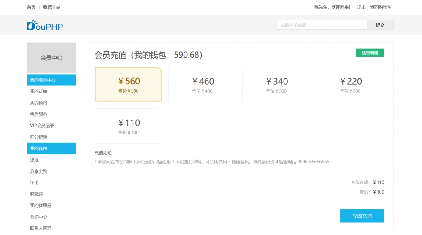The height and width of the screenshot is (235, 422).
Task: Focus the keyword search input field
Action: [322, 25]
